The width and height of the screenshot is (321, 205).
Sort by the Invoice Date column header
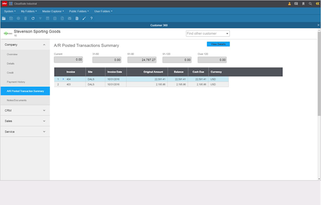pos(116,72)
